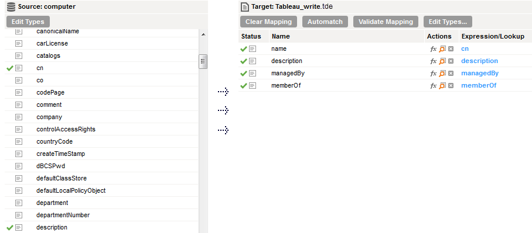Remove mapping with x icon on managedBy row
Image resolution: width=532 pixels, height=233 pixels.
tap(451, 74)
